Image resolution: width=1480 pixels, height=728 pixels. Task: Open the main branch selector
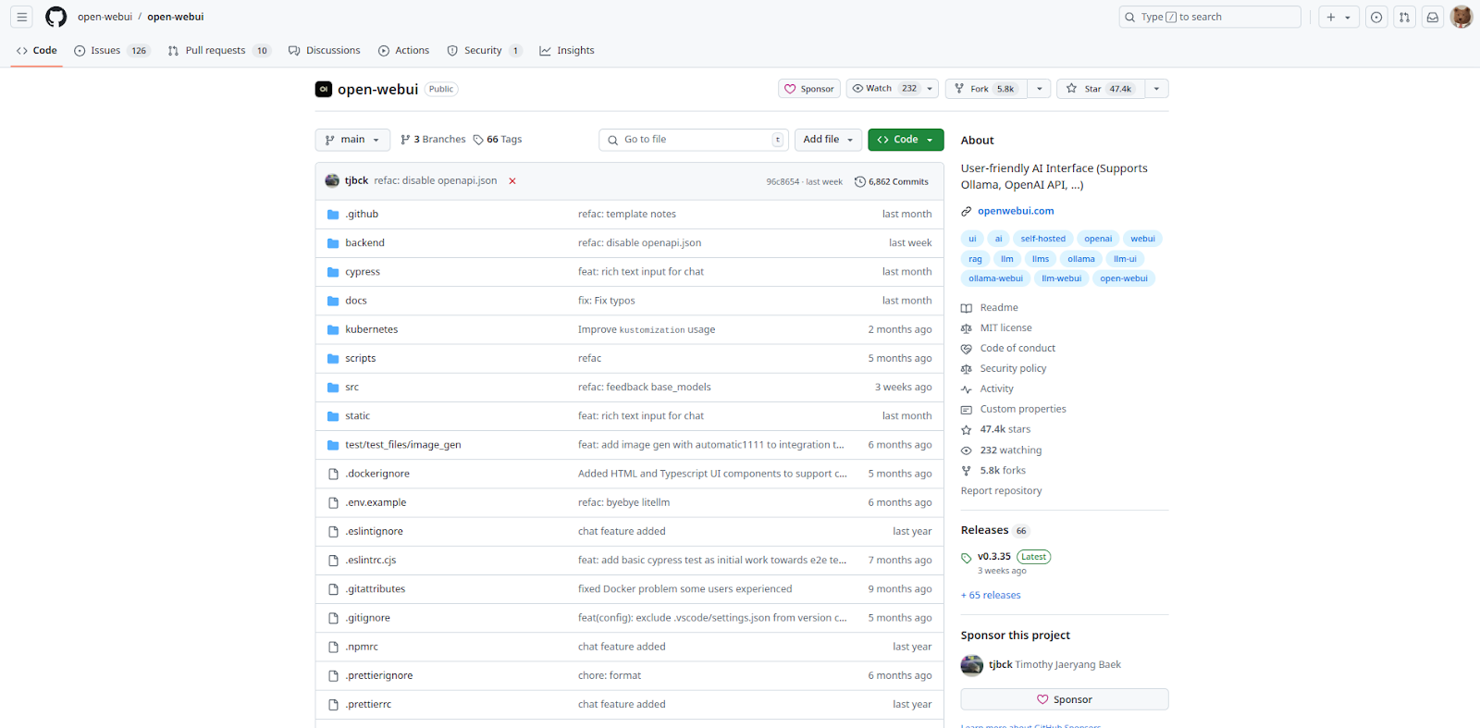(352, 140)
